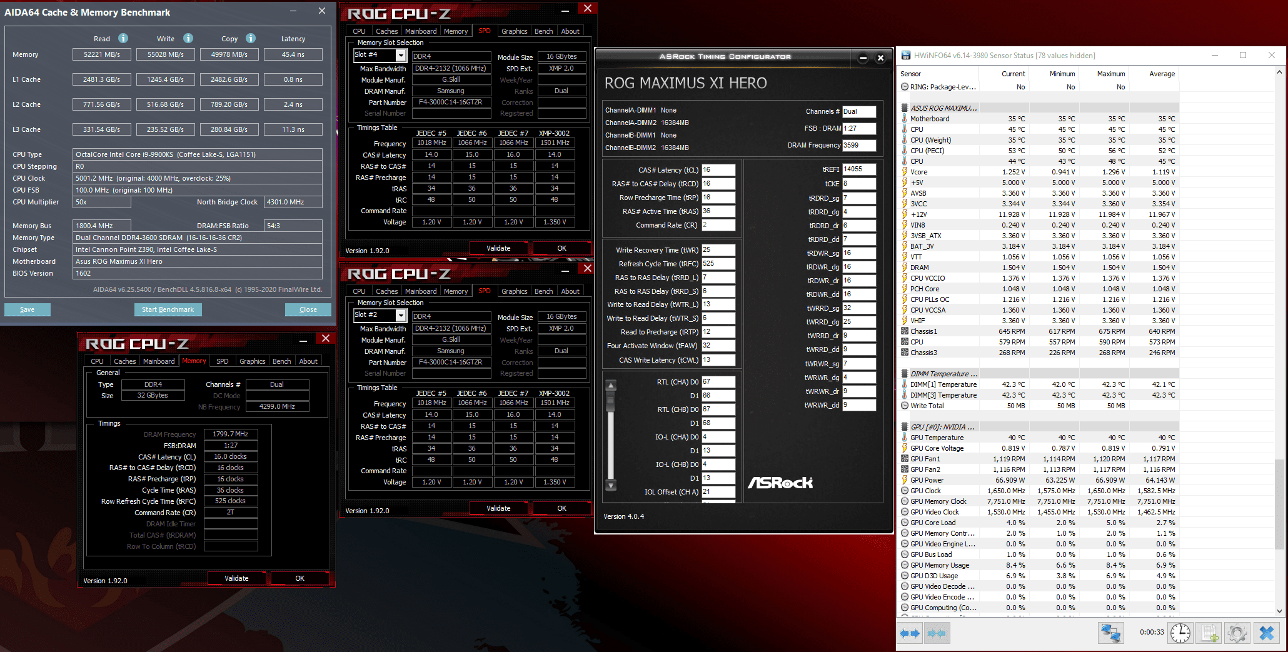Click the Write Total row icon
This screenshot has width=1288, height=652.
905,406
